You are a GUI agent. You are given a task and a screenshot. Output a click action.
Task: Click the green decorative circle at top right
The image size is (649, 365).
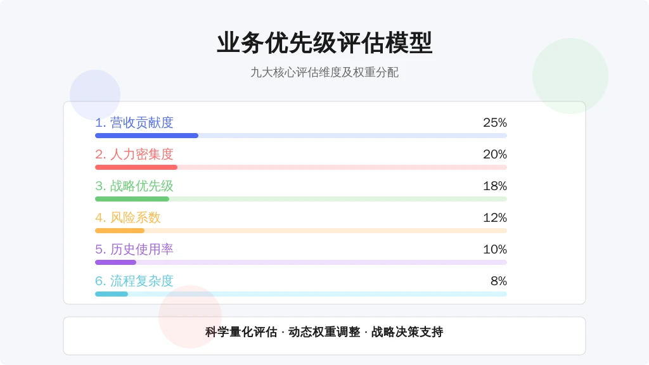point(570,76)
